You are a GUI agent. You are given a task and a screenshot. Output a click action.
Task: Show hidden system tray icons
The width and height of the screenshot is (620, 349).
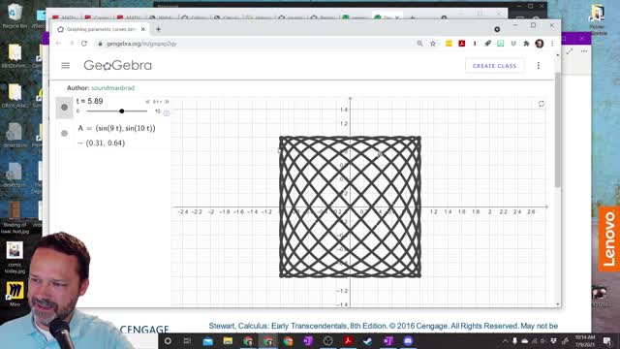[505, 340]
